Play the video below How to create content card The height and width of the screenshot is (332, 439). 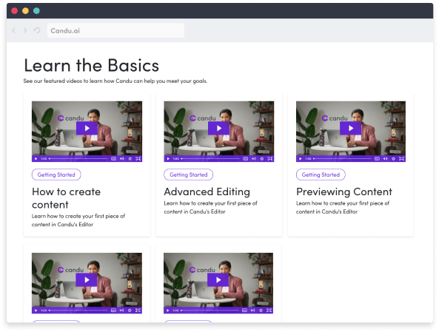click(87, 280)
